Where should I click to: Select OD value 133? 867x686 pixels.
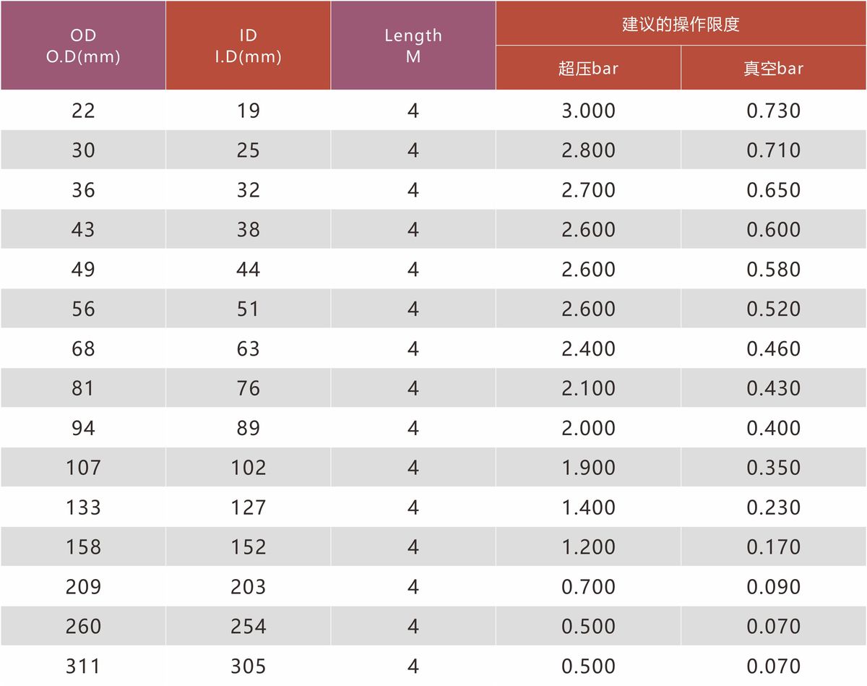[83, 507]
